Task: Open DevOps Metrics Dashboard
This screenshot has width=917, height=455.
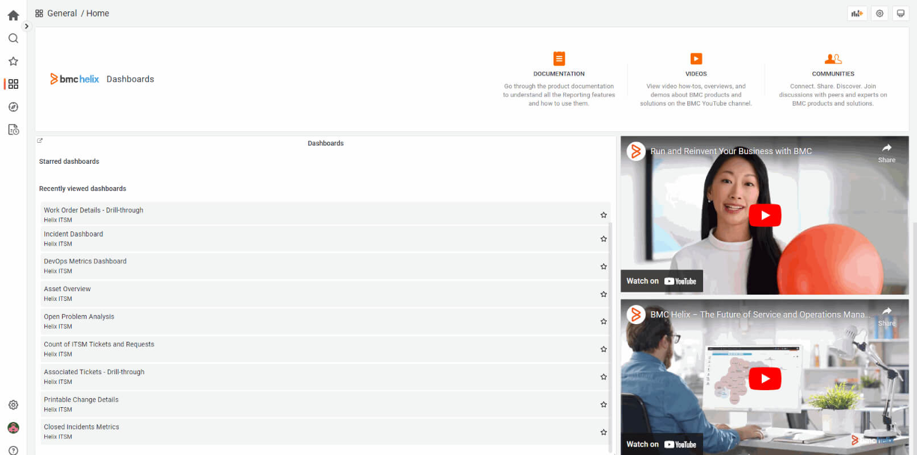Action: tap(85, 262)
